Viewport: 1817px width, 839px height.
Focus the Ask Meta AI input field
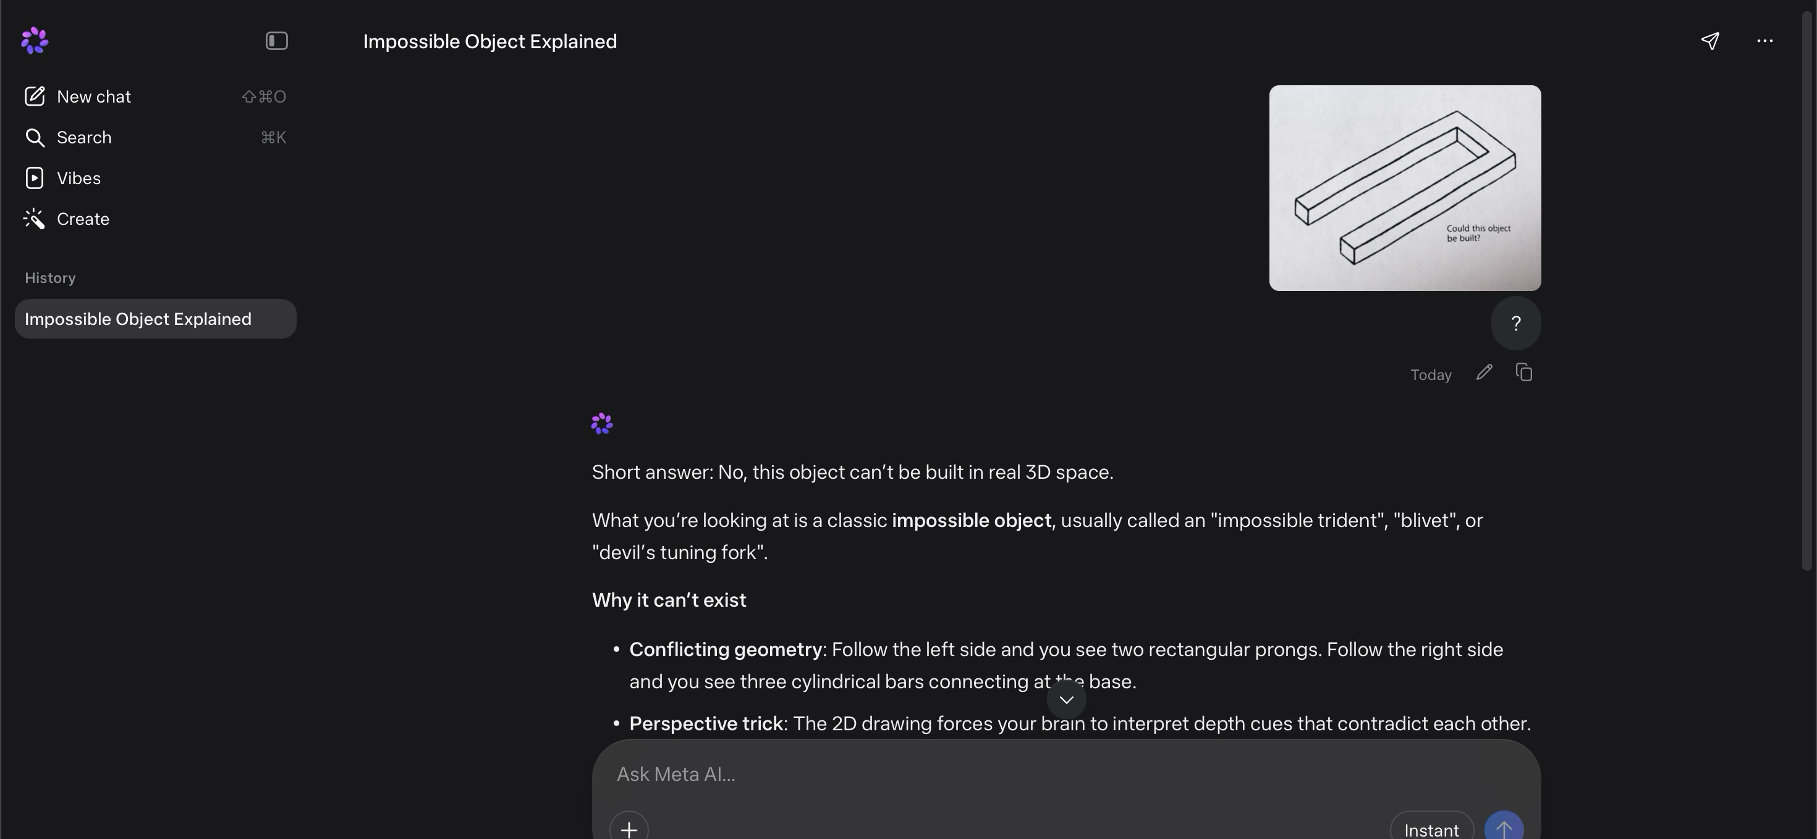coord(1067,774)
